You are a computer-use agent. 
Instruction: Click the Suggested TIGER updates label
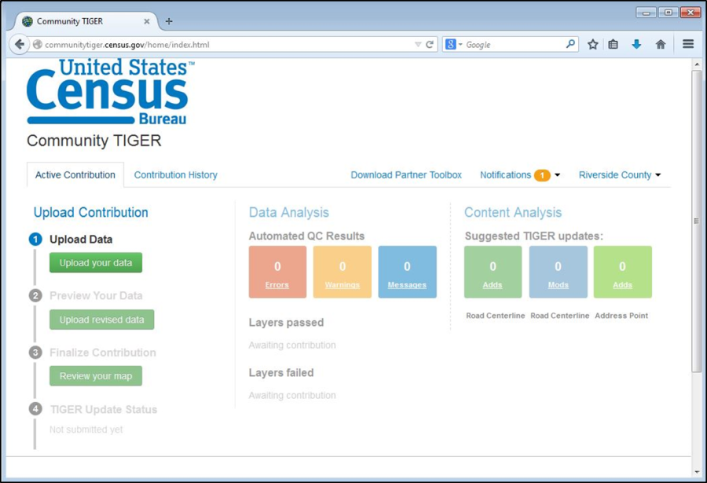tap(534, 236)
